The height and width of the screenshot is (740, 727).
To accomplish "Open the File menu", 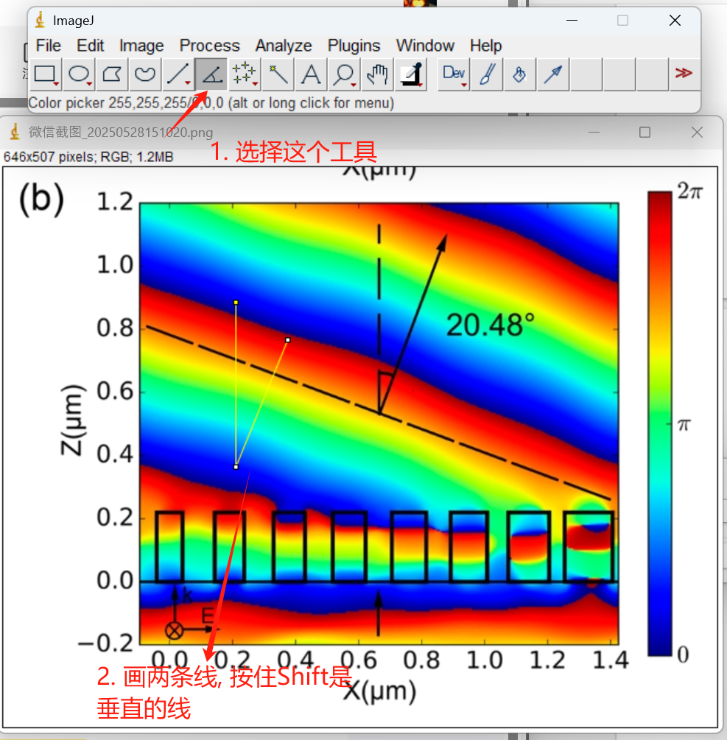I will tap(48, 46).
